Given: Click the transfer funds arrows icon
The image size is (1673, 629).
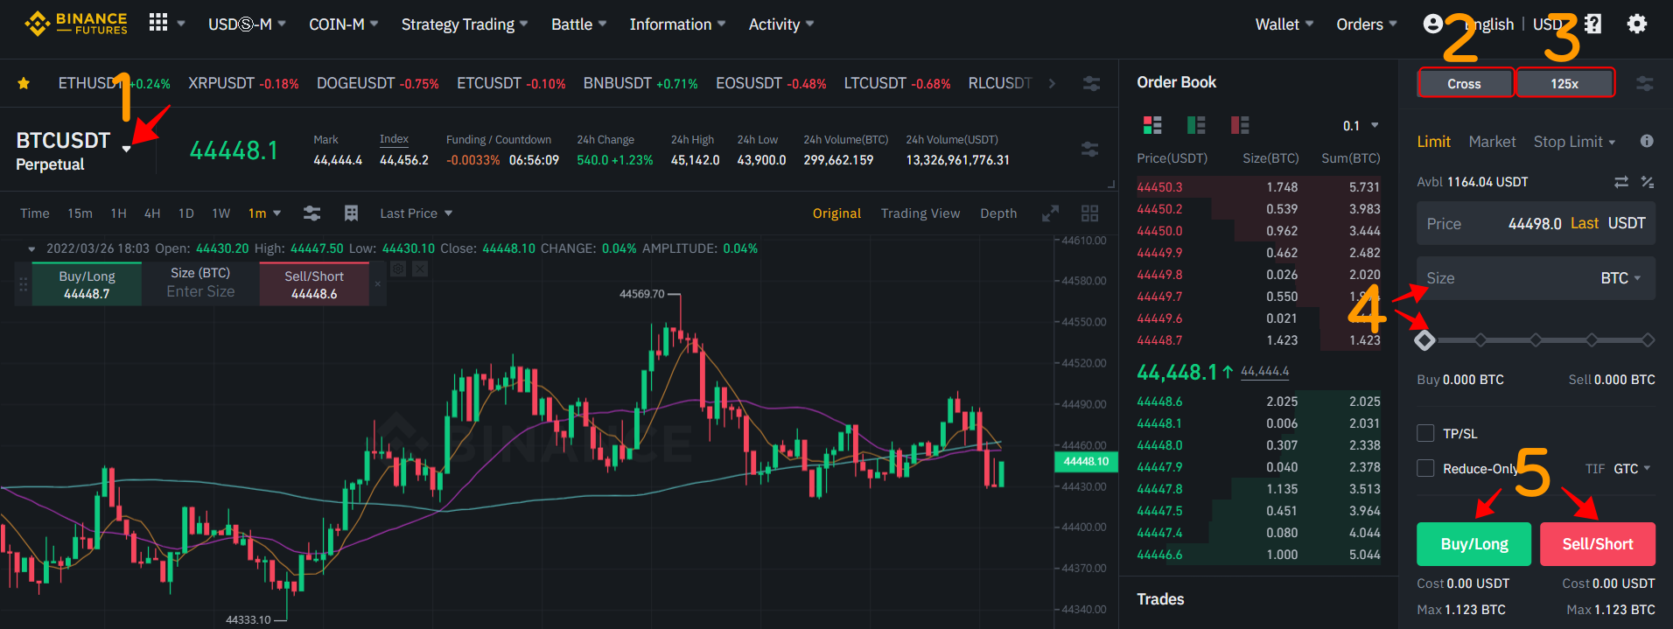Looking at the screenshot, I should point(1621,182).
